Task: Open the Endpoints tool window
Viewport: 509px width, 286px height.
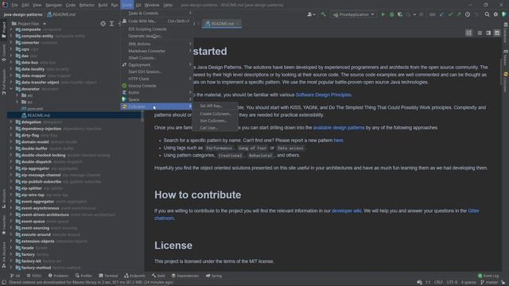Action: 134,276
